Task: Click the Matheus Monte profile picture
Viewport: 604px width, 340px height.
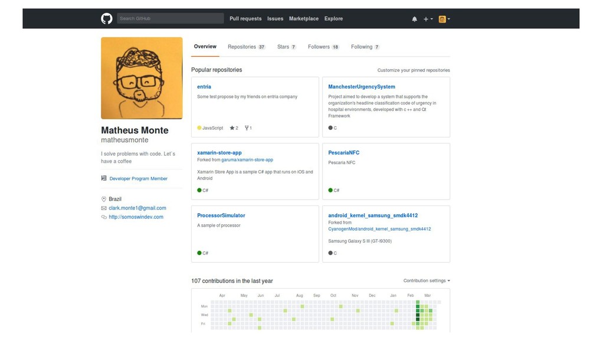Action: [142, 78]
